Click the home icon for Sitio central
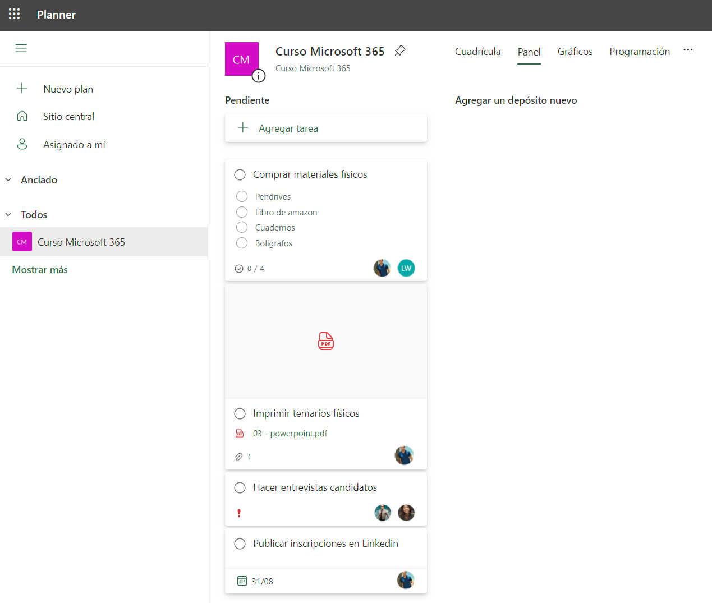 click(22, 116)
